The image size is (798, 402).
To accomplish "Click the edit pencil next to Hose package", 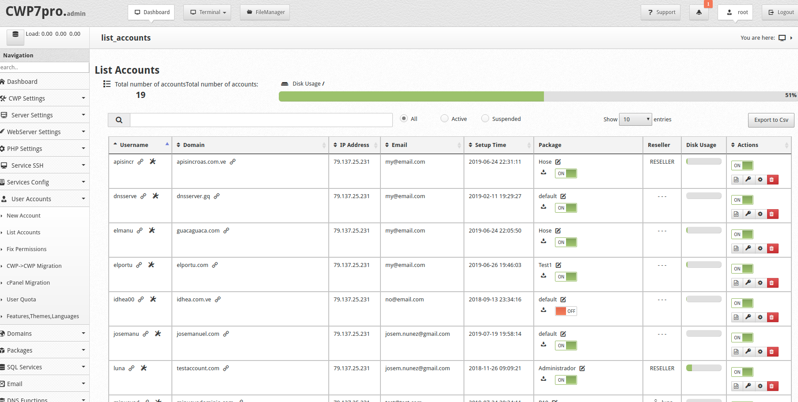I will (557, 162).
